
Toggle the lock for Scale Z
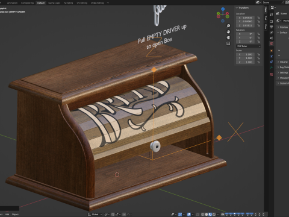pos(259,62)
